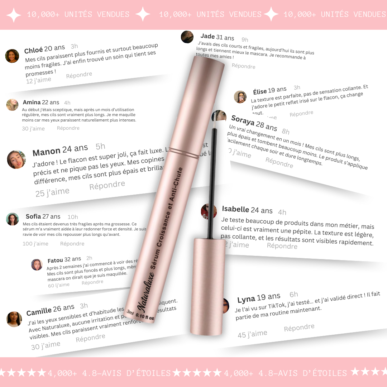
Task: Click Répondre under Lyna's comment
Action: click(x=299, y=328)
